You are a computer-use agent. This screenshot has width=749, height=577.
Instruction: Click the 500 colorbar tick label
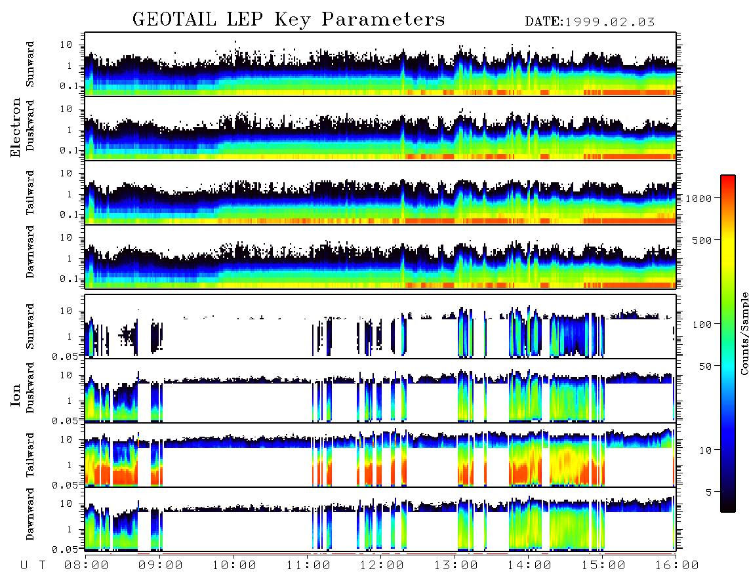click(702, 240)
